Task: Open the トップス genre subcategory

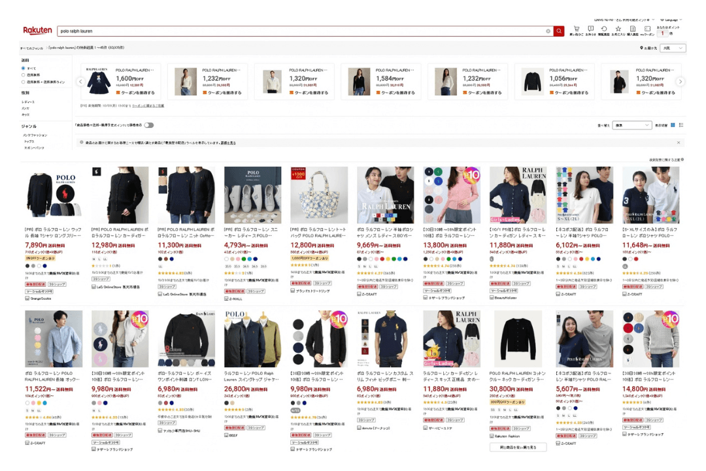Action: coord(29,141)
